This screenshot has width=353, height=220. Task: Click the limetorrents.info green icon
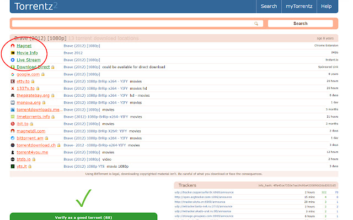13,117
